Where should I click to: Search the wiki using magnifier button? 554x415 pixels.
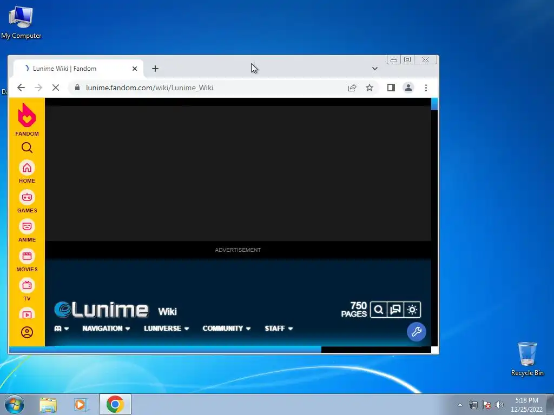378,310
